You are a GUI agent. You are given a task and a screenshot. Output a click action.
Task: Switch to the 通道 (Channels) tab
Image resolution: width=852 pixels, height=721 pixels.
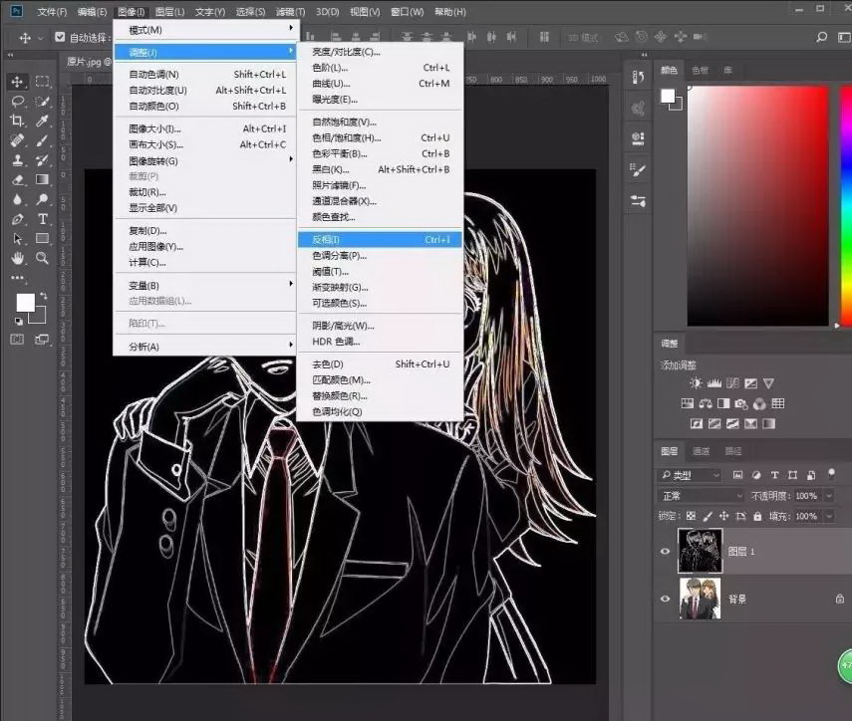[x=701, y=451]
